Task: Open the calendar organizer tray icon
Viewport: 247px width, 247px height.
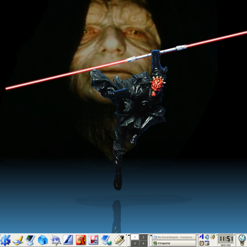Action: (207, 243)
